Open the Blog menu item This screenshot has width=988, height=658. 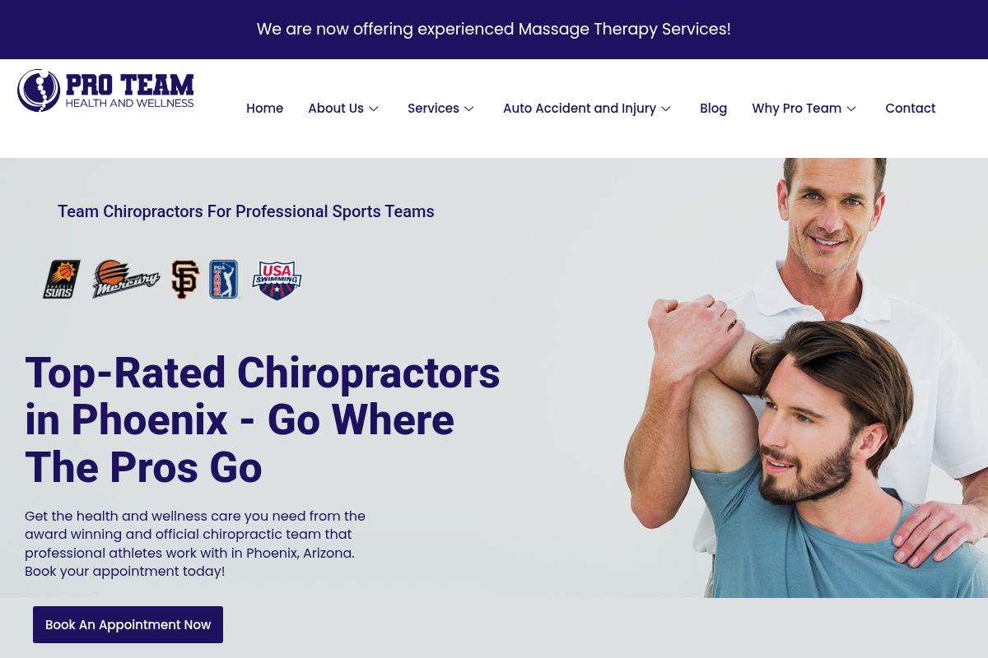[x=713, y=109]
